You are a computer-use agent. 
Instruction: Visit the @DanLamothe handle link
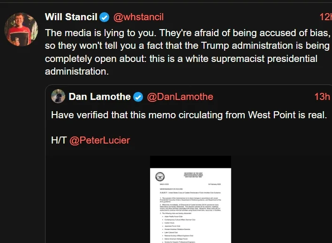[x=180, y=97]
